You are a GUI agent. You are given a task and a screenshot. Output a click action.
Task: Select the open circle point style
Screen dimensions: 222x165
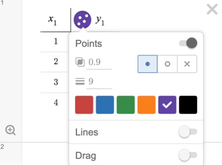[167, 64]
